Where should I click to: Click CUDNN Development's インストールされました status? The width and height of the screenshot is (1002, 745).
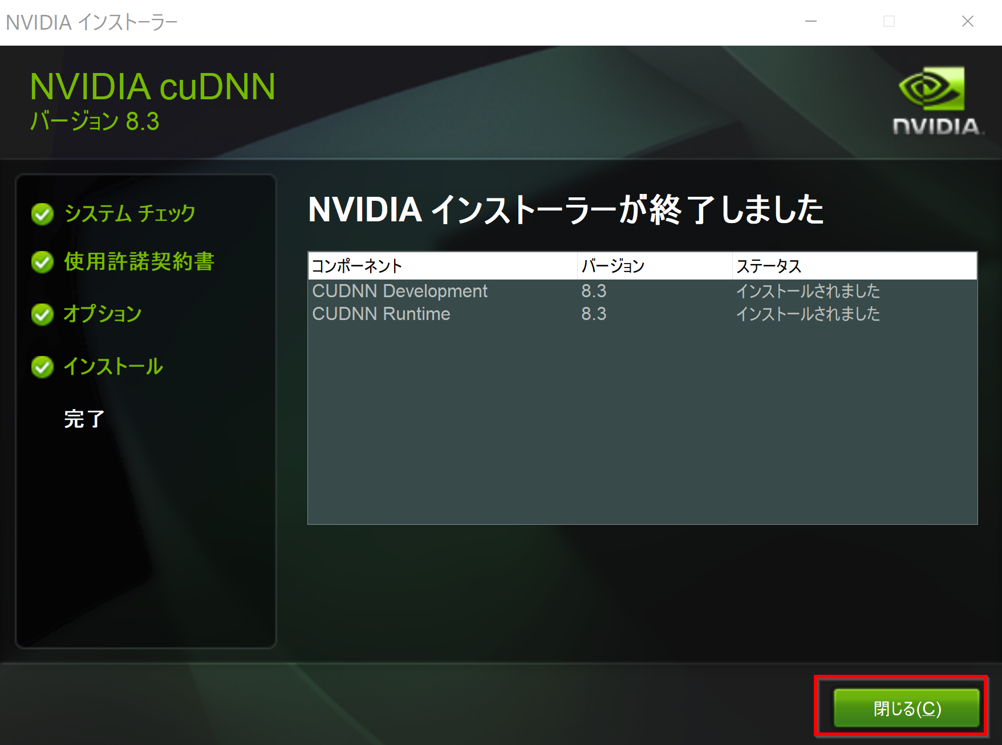pyautogui.click(x=808, y=291)
